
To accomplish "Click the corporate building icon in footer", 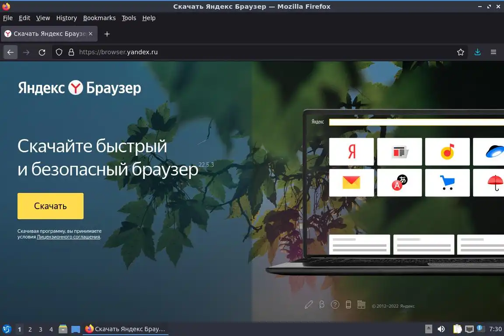I will point(361,304).
